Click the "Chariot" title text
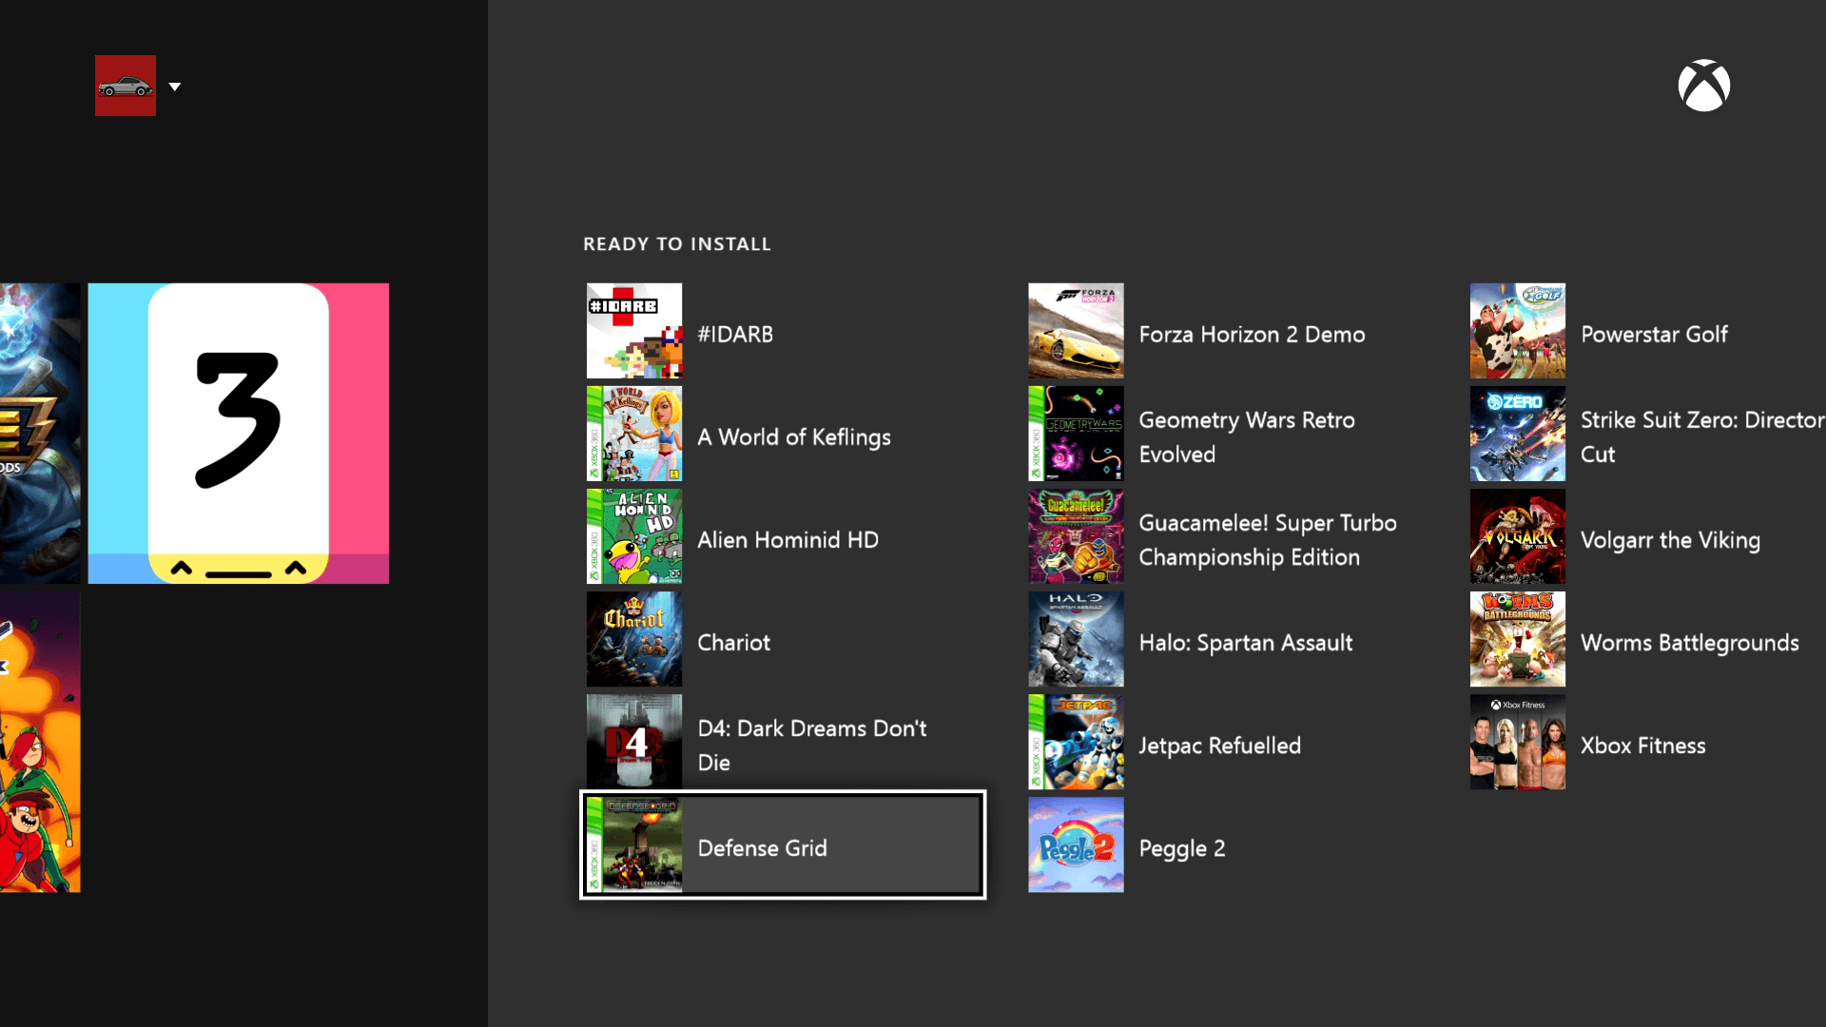This screenshot has width=1826, height=1027. (x=734, y=643)
